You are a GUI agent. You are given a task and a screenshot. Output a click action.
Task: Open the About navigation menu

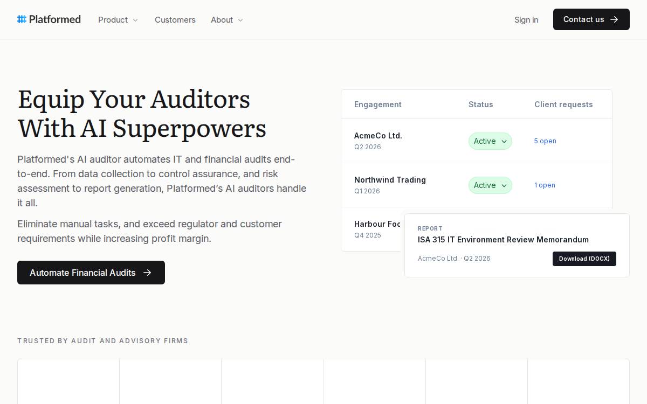pos(227,20)
